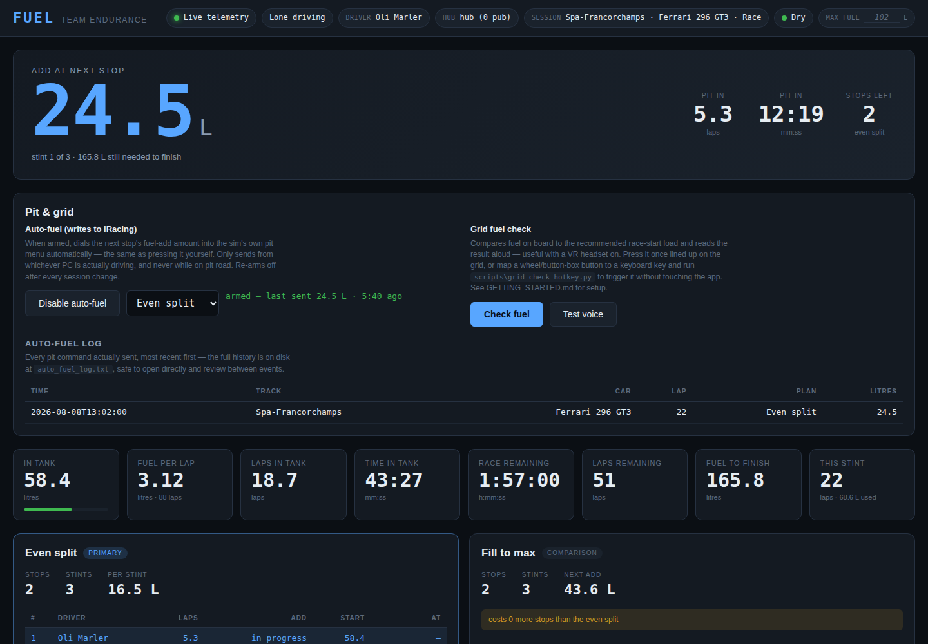Image resolution: width=928 pixels, height=644 pixels.
Task: Click the 24.5 L add amount
Action: (x=122, y=111)
